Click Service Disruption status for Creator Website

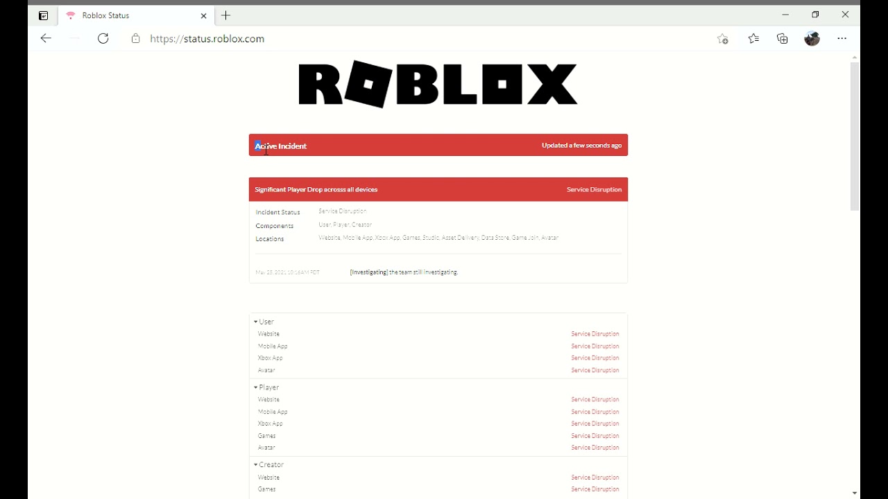click(x=595, y=478)
